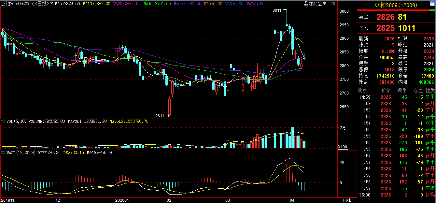
Task: Click the 总手 value 795853
Action: pos(387,57)
